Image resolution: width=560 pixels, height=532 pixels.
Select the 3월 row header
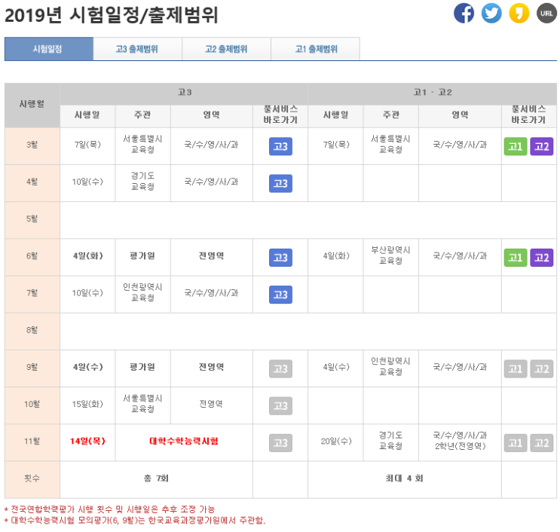pyautogui.click(x=32, y=145)
